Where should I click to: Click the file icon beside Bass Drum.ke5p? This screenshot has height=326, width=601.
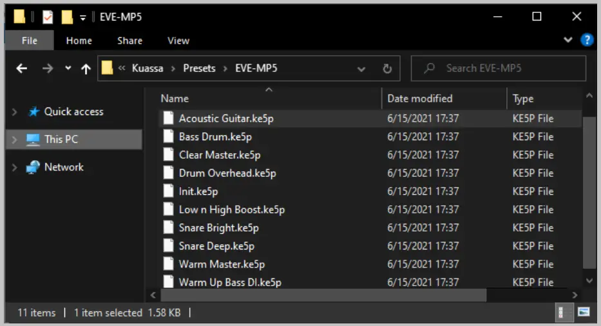click(x=168, y=136)
